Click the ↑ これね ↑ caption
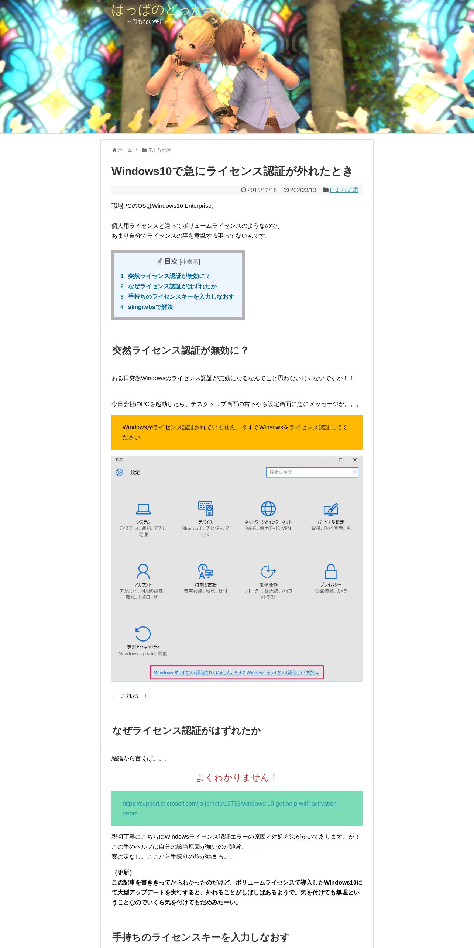 [129, 696]
